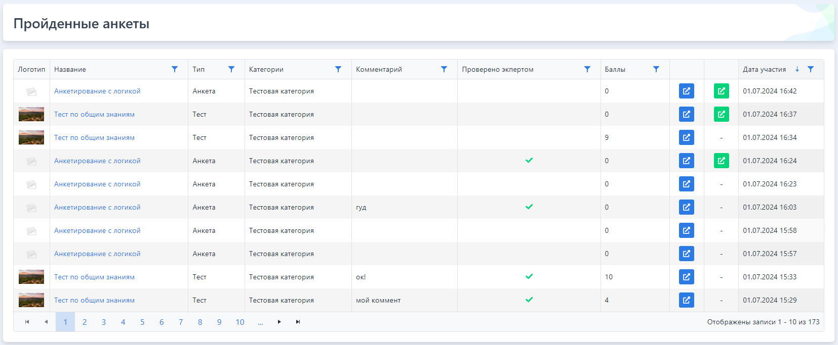Open the Комментарий column filter
Viewport: 838px width, 345px height.
(x=444, y=69)
